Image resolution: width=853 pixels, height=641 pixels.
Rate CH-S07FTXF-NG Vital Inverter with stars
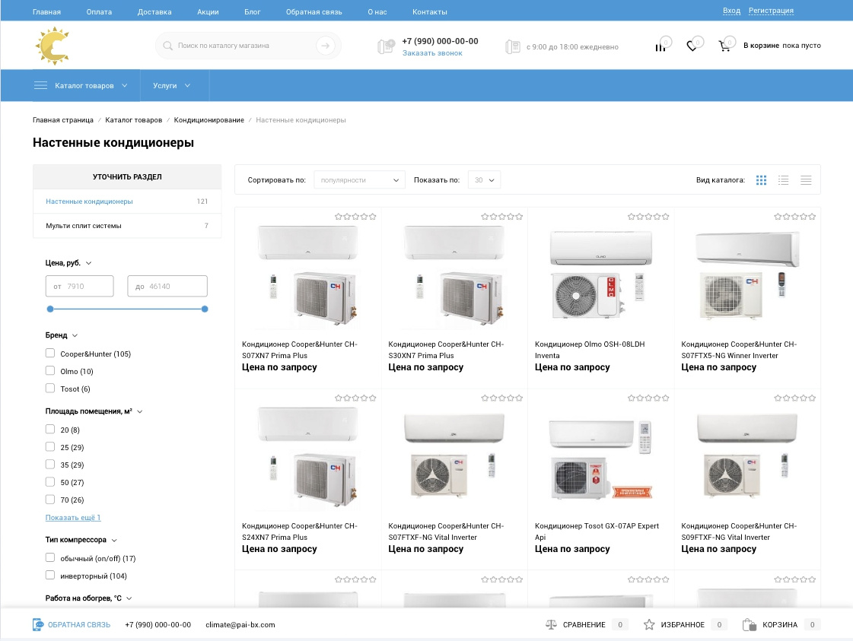point(501,398)
